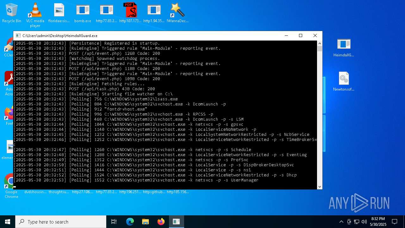This screenshot has height=228, width=405.
Task: Maximize the HeimdallGuard.exe console window
Action: point(301,36)
